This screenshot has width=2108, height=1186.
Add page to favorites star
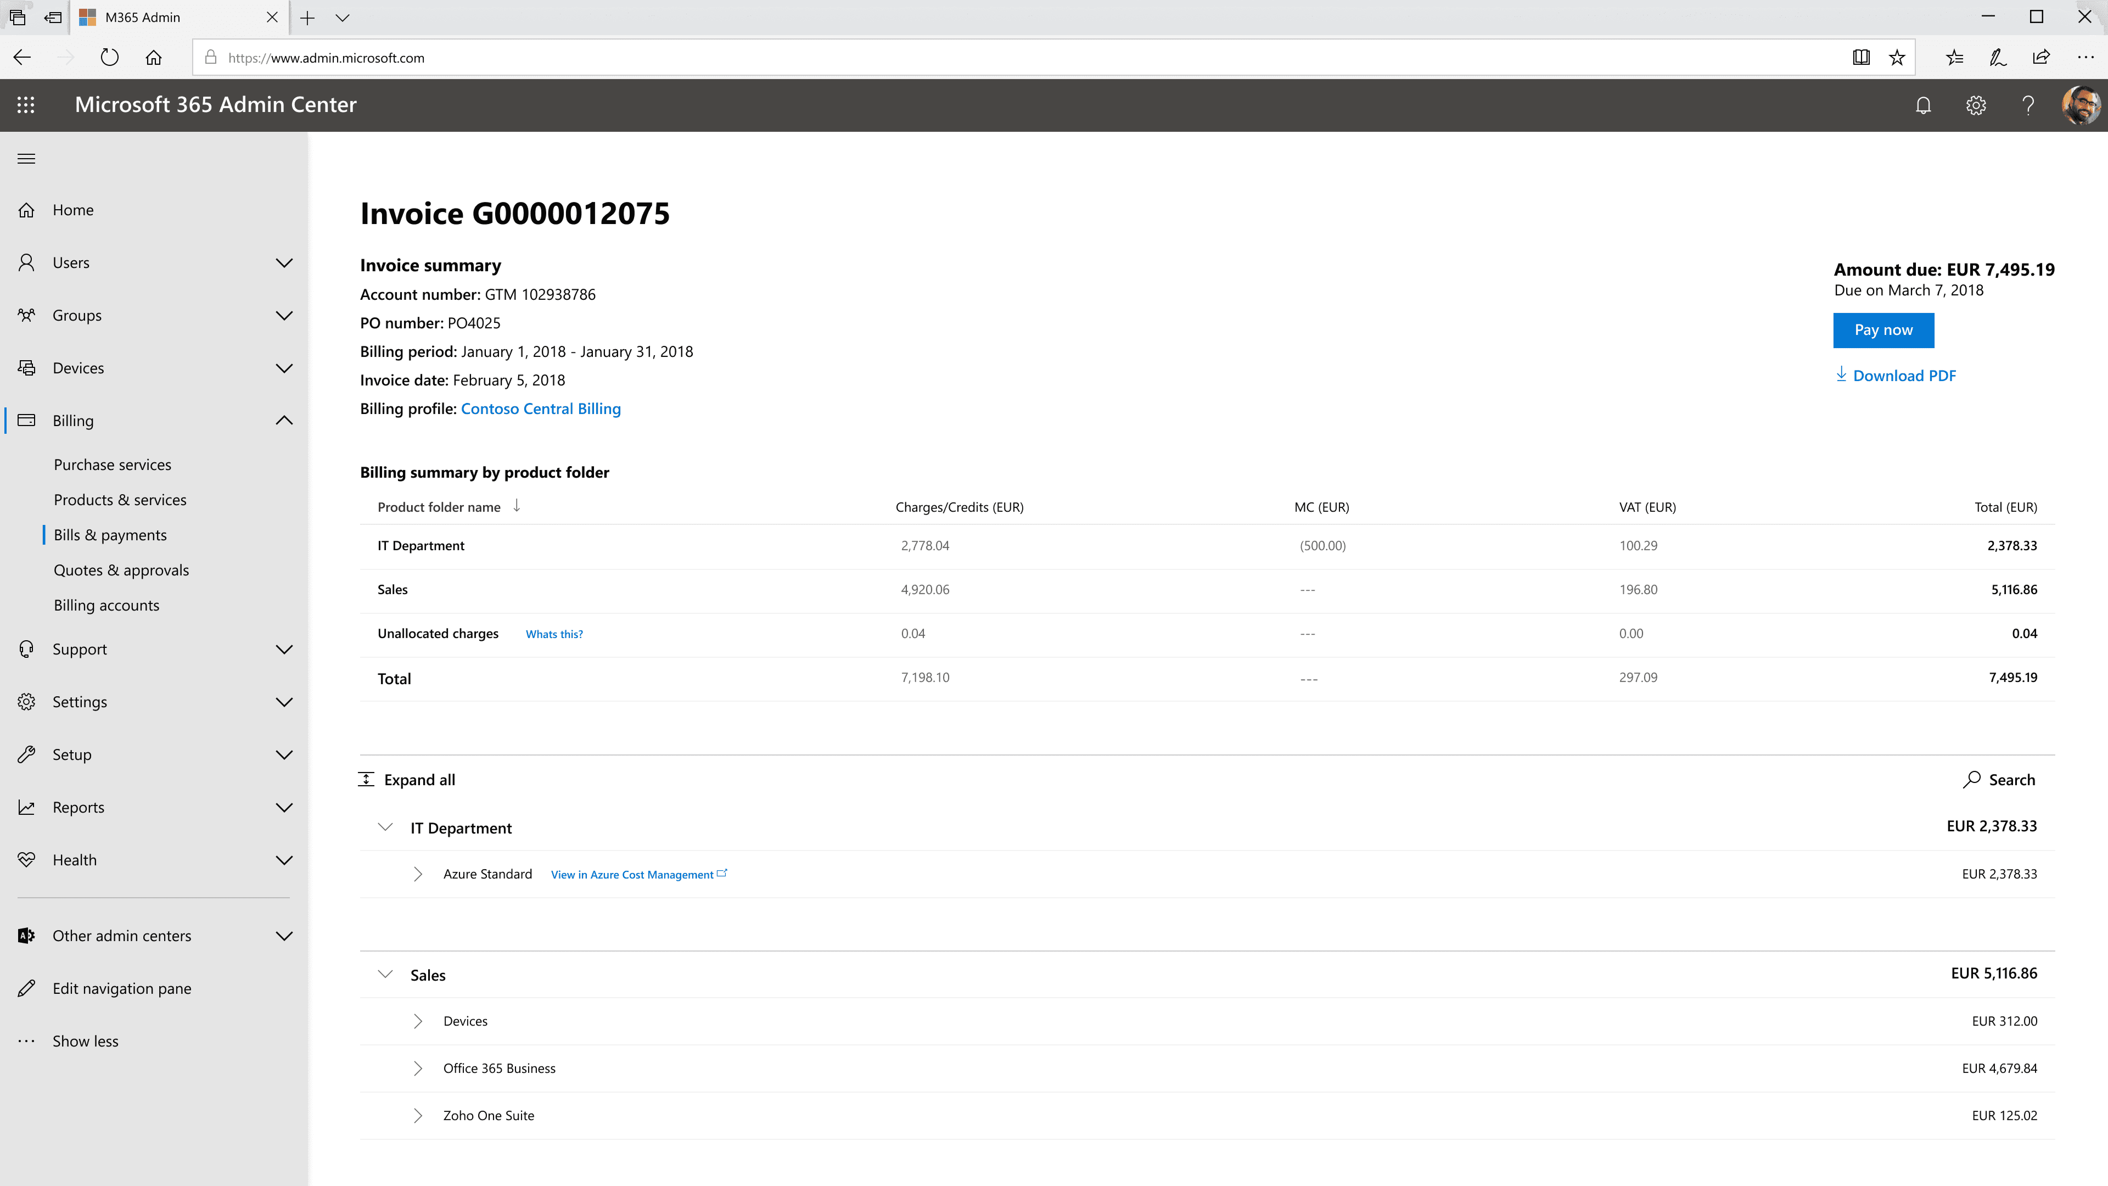coord(1897,57)
